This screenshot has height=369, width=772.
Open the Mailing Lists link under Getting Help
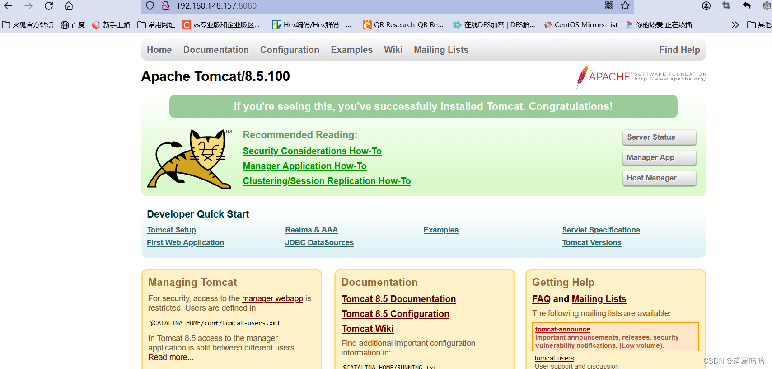[x=599, y=299]
